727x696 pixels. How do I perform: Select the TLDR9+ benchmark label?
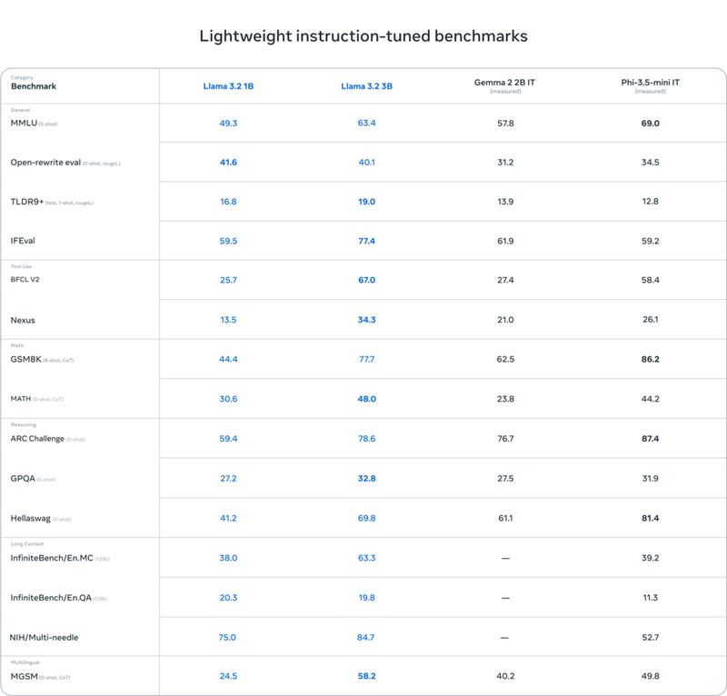tap(26, 202)
